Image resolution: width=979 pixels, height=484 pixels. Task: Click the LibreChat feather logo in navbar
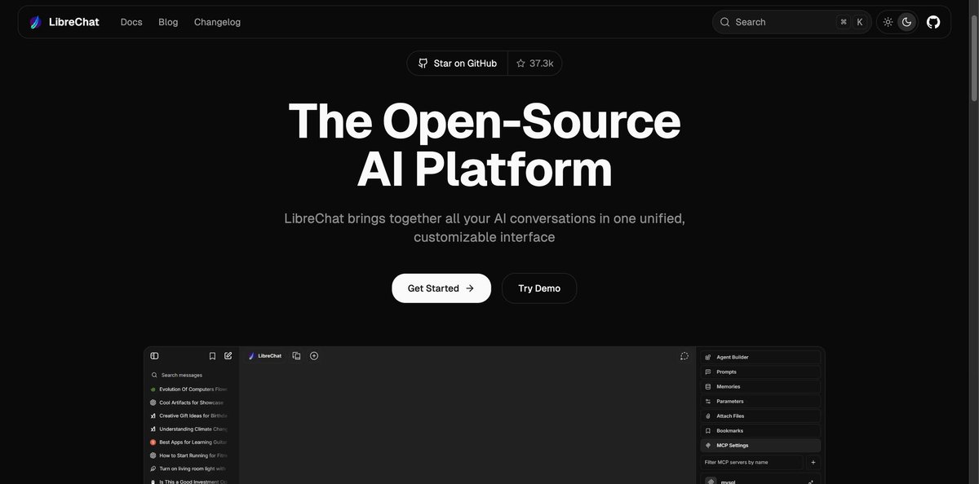pos(35,22)
